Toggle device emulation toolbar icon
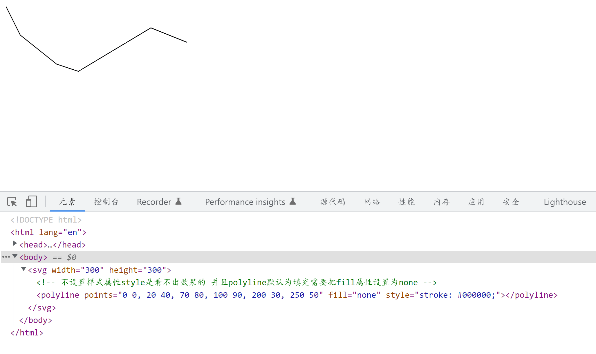Viewport: 596px width, 354px height. click(x=31, y=202)
